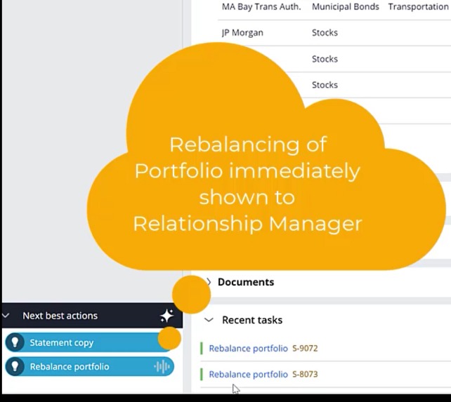Image resolution: width=451 pixels, height=402 pixels.
Task: Click the MA Bay Trans Auth. holding
Action: [x=261, y=6]
